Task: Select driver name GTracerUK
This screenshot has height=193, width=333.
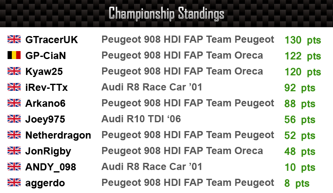Action: [51, 40]
